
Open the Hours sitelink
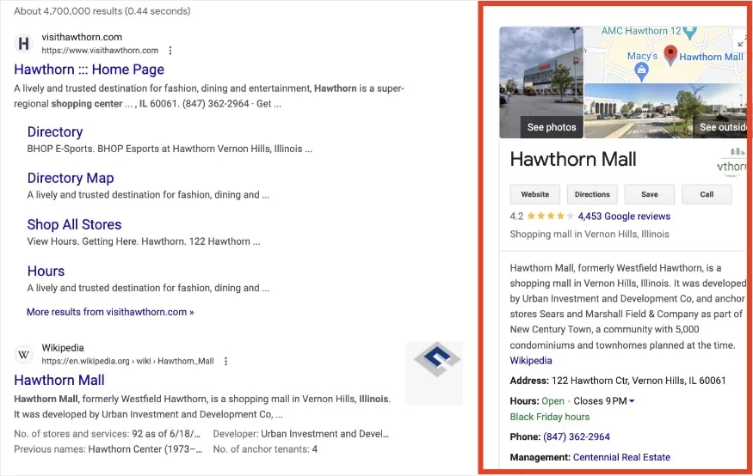point(46,271)
